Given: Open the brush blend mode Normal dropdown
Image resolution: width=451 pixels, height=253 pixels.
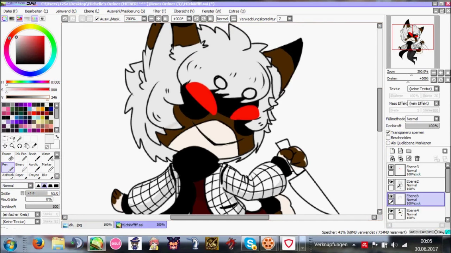Looking at the screenshot, I should coord(30,186).
